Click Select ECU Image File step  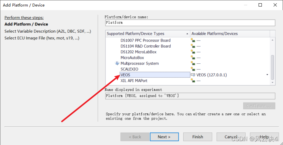(42, 39)
